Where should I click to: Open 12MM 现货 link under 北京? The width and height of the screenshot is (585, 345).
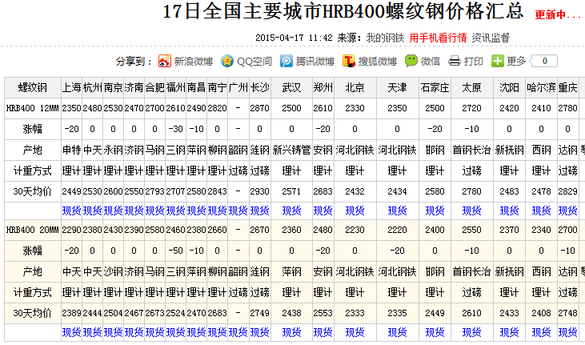coord(355,211)
